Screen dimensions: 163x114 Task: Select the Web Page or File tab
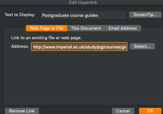(46, 28)
